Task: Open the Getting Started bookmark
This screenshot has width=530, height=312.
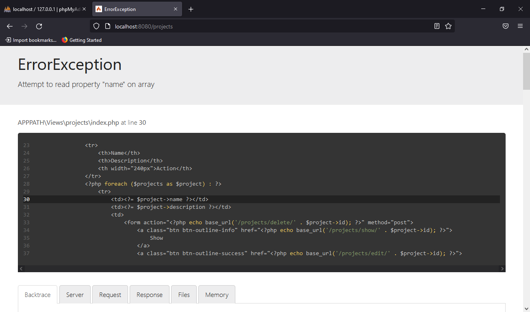Action: (x=82, y=40)
